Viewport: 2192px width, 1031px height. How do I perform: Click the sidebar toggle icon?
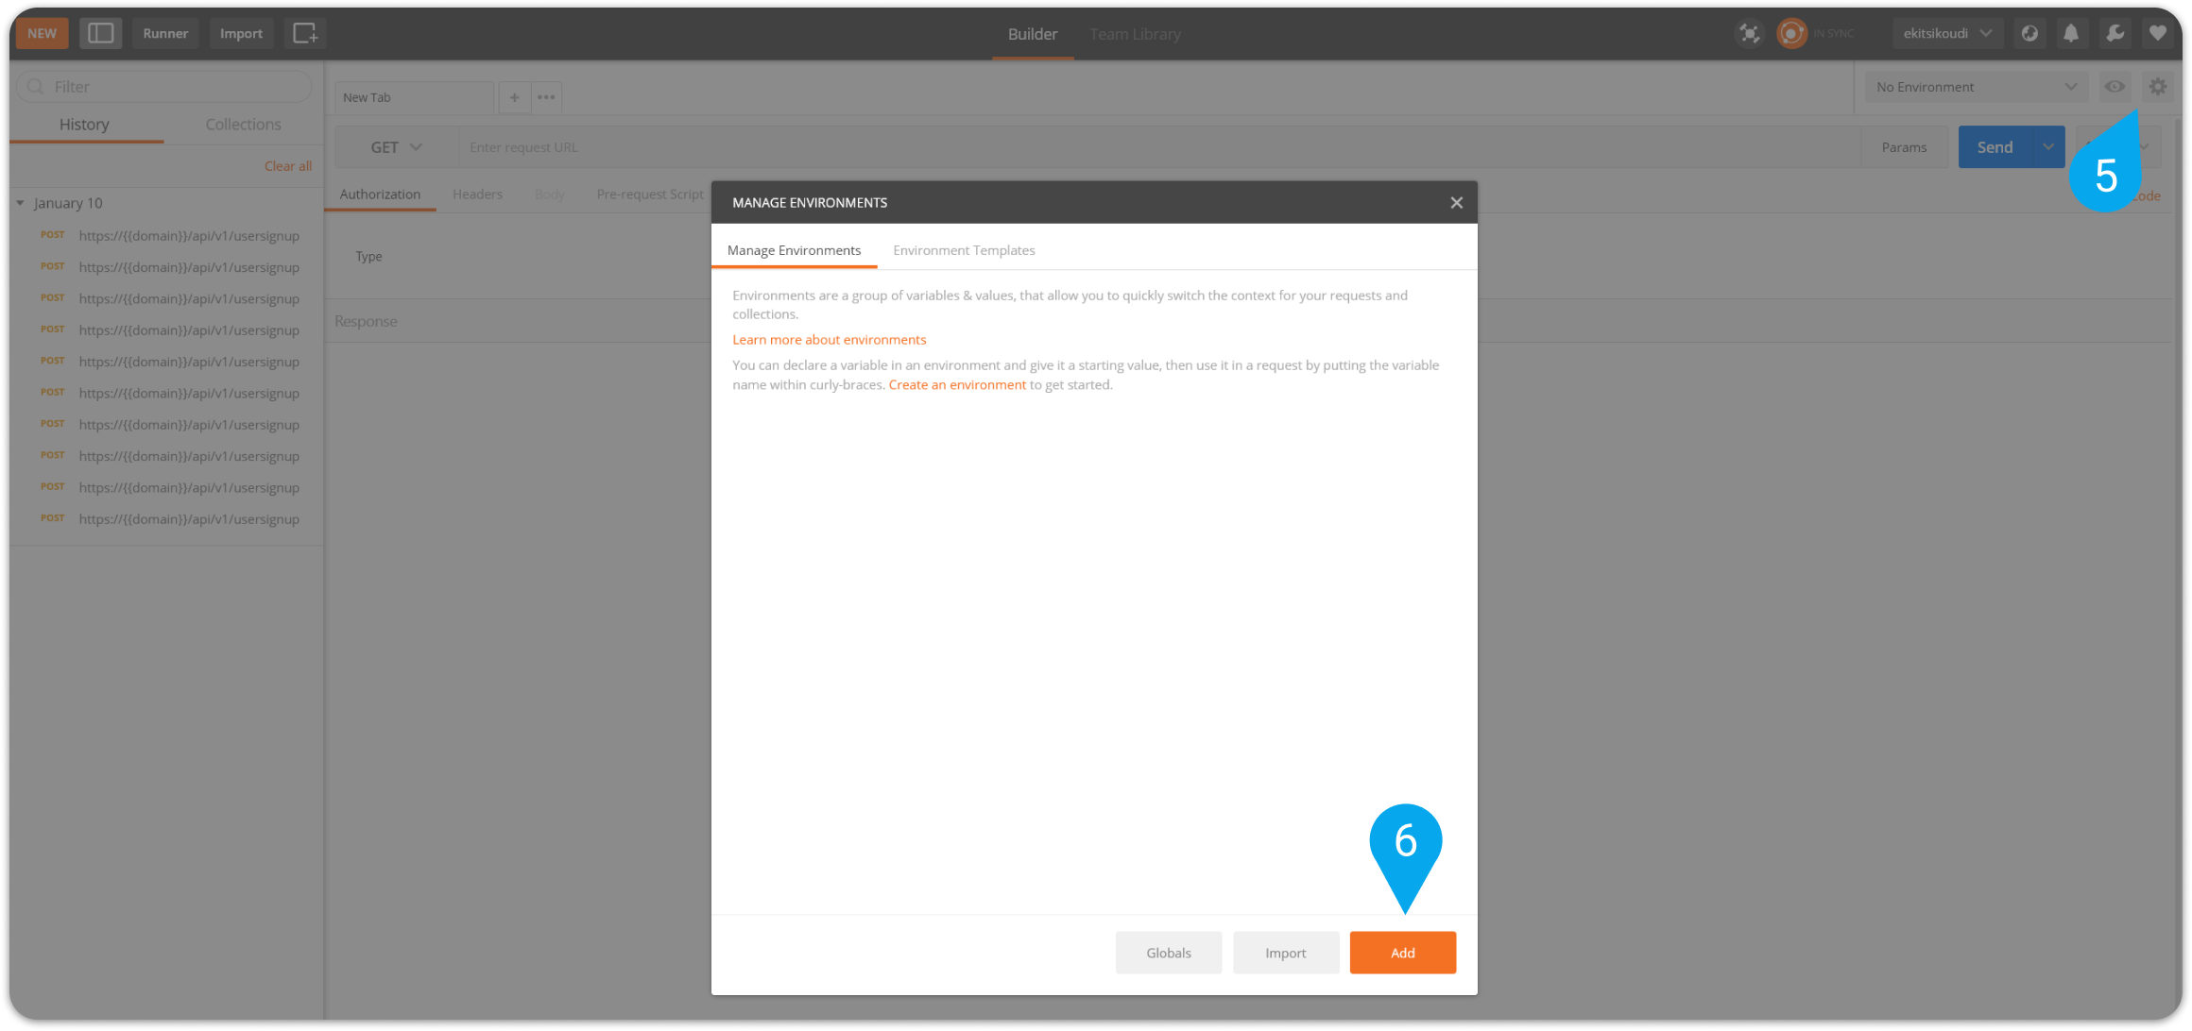point(100,33)
